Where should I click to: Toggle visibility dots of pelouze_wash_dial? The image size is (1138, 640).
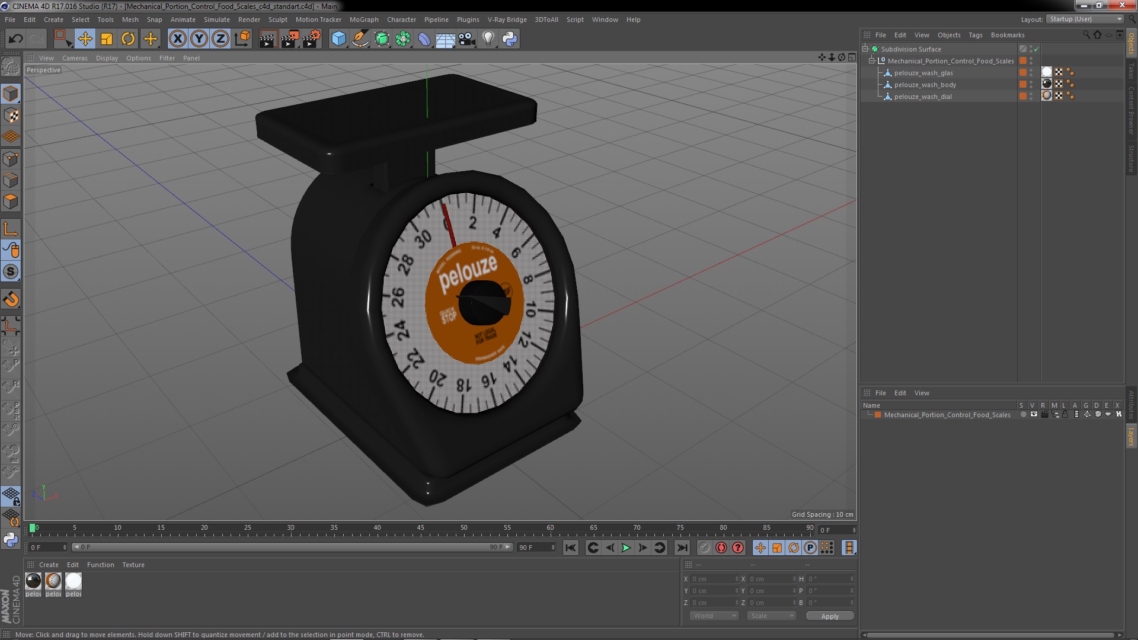1031,97
